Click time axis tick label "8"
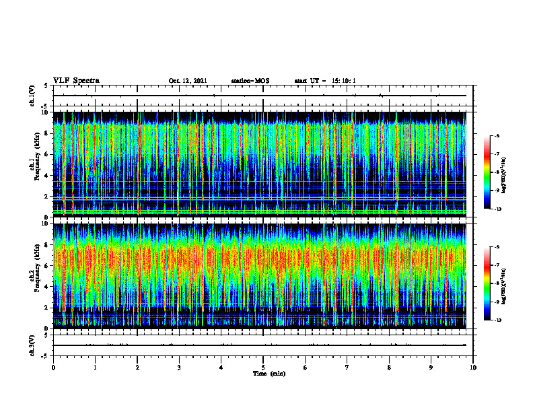The width and height of the screenshot is (533, 412). (x=389, y=368)
